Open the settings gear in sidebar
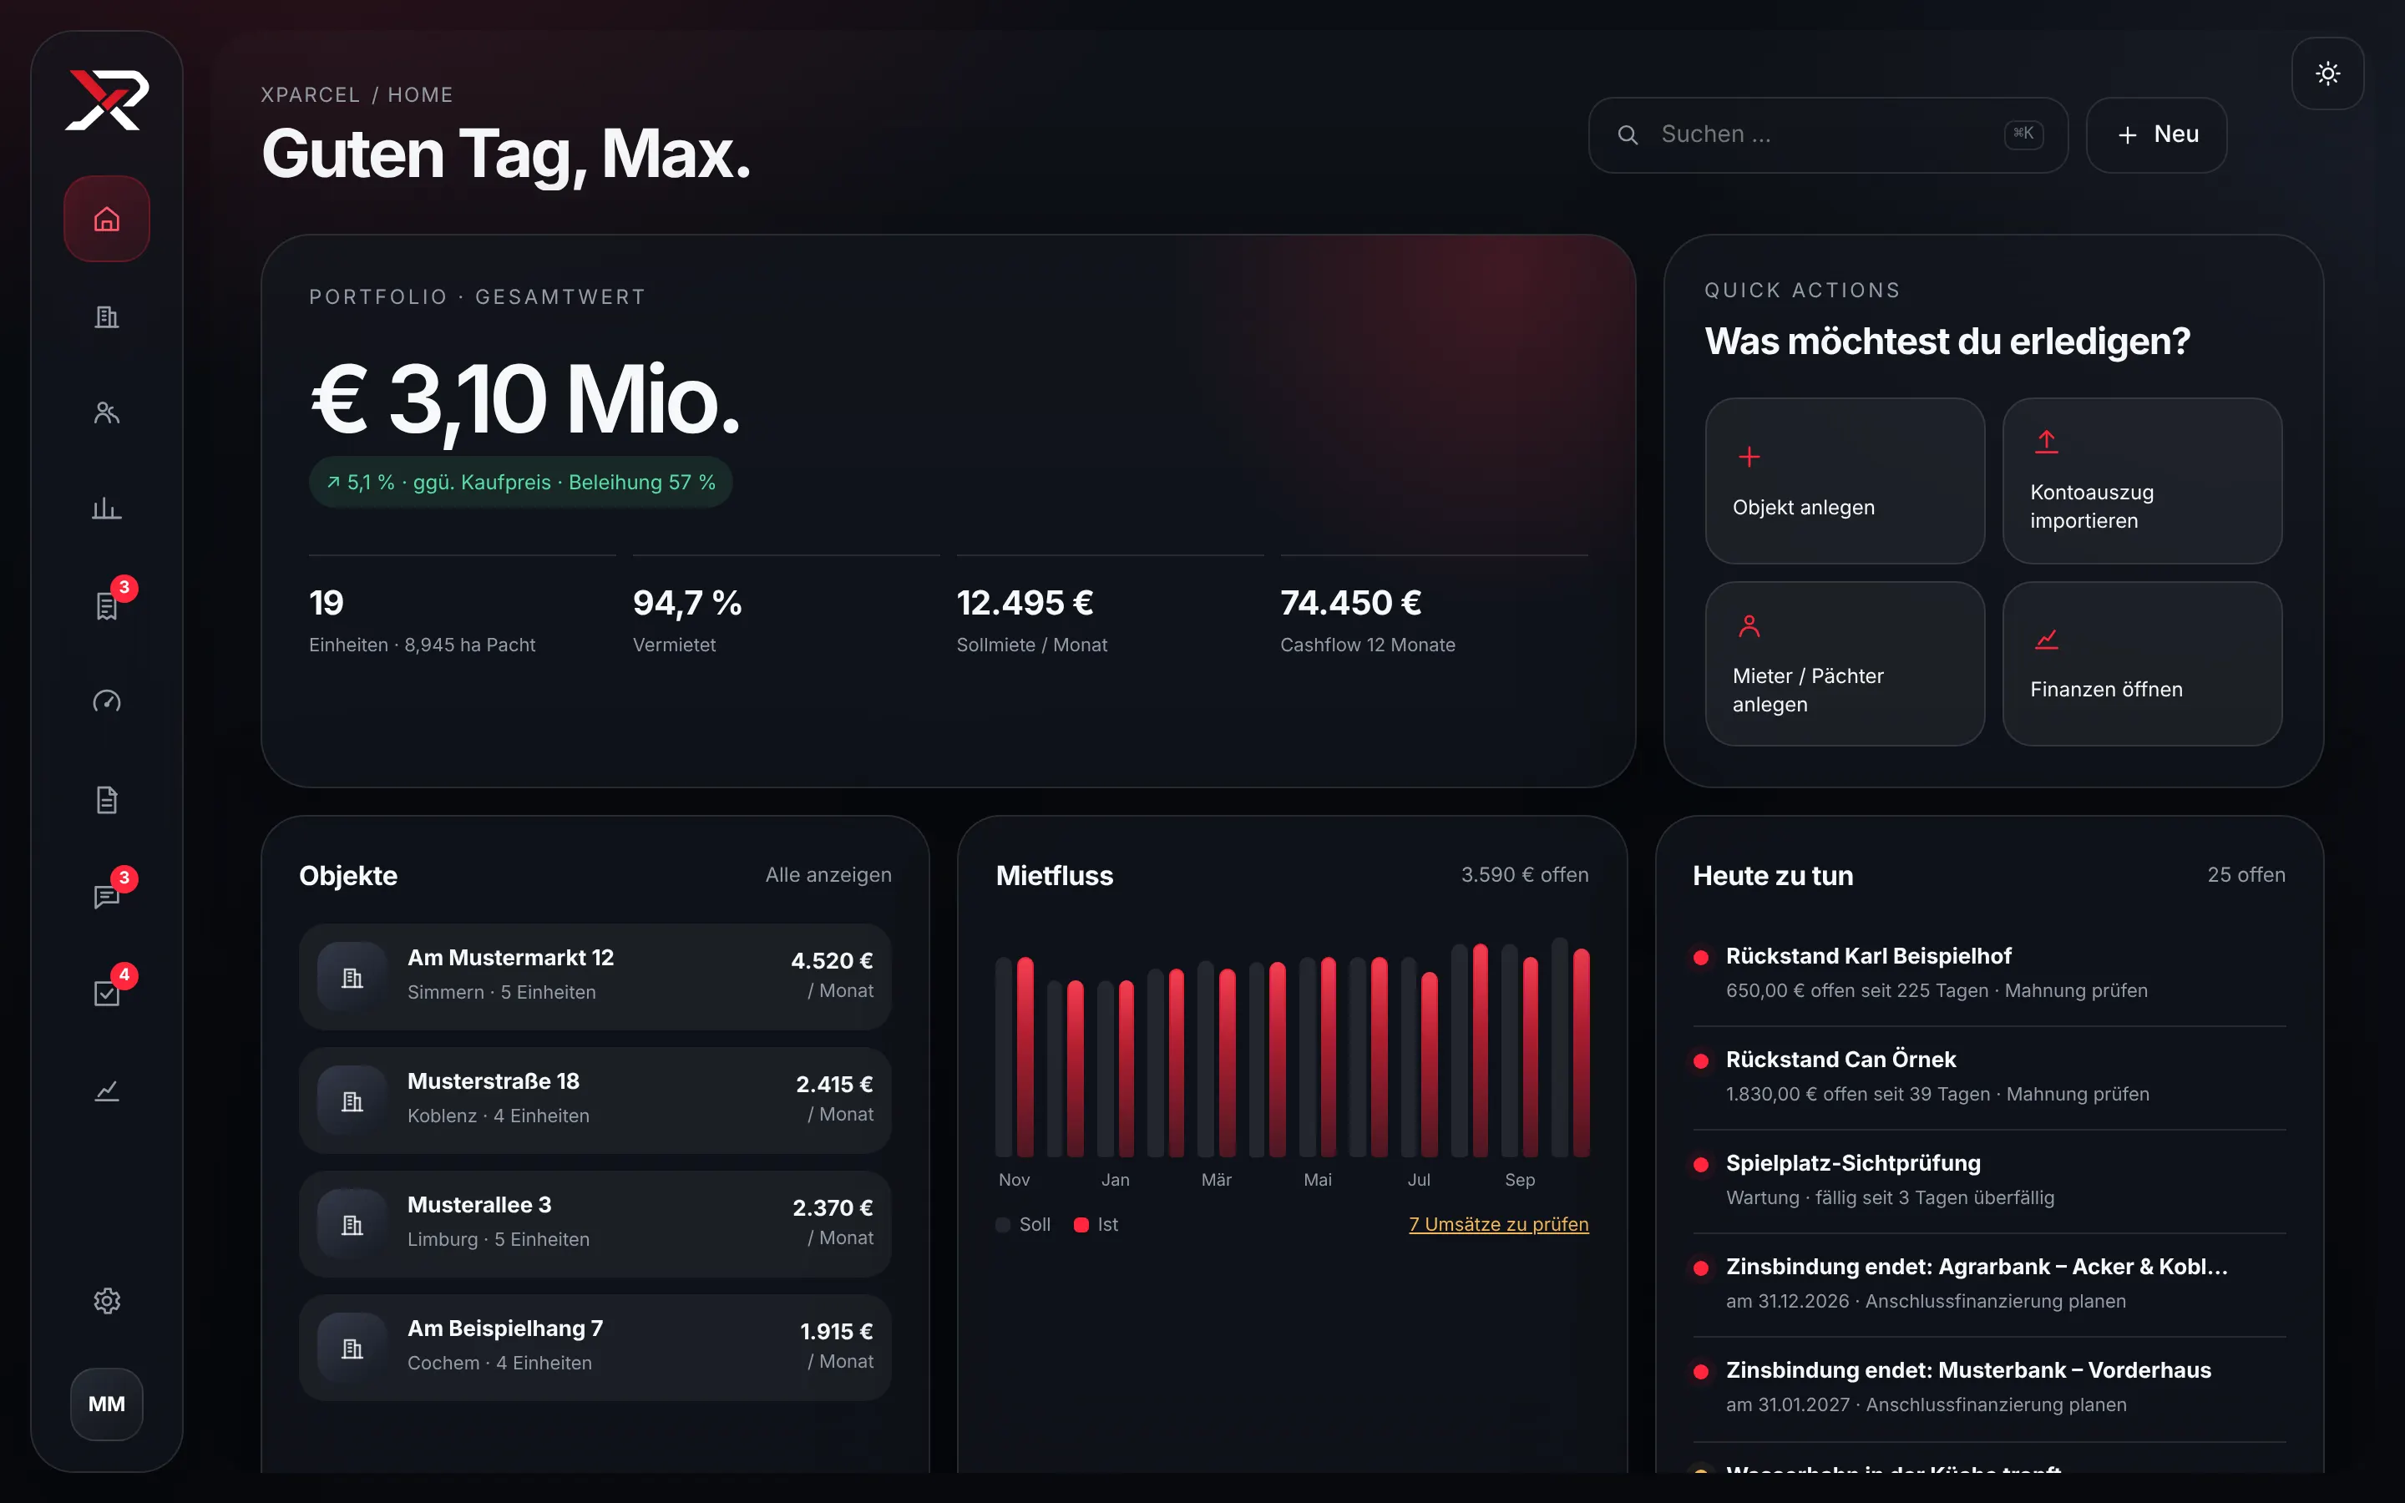This screenshot has width=2405, height=1503. 106,1300
